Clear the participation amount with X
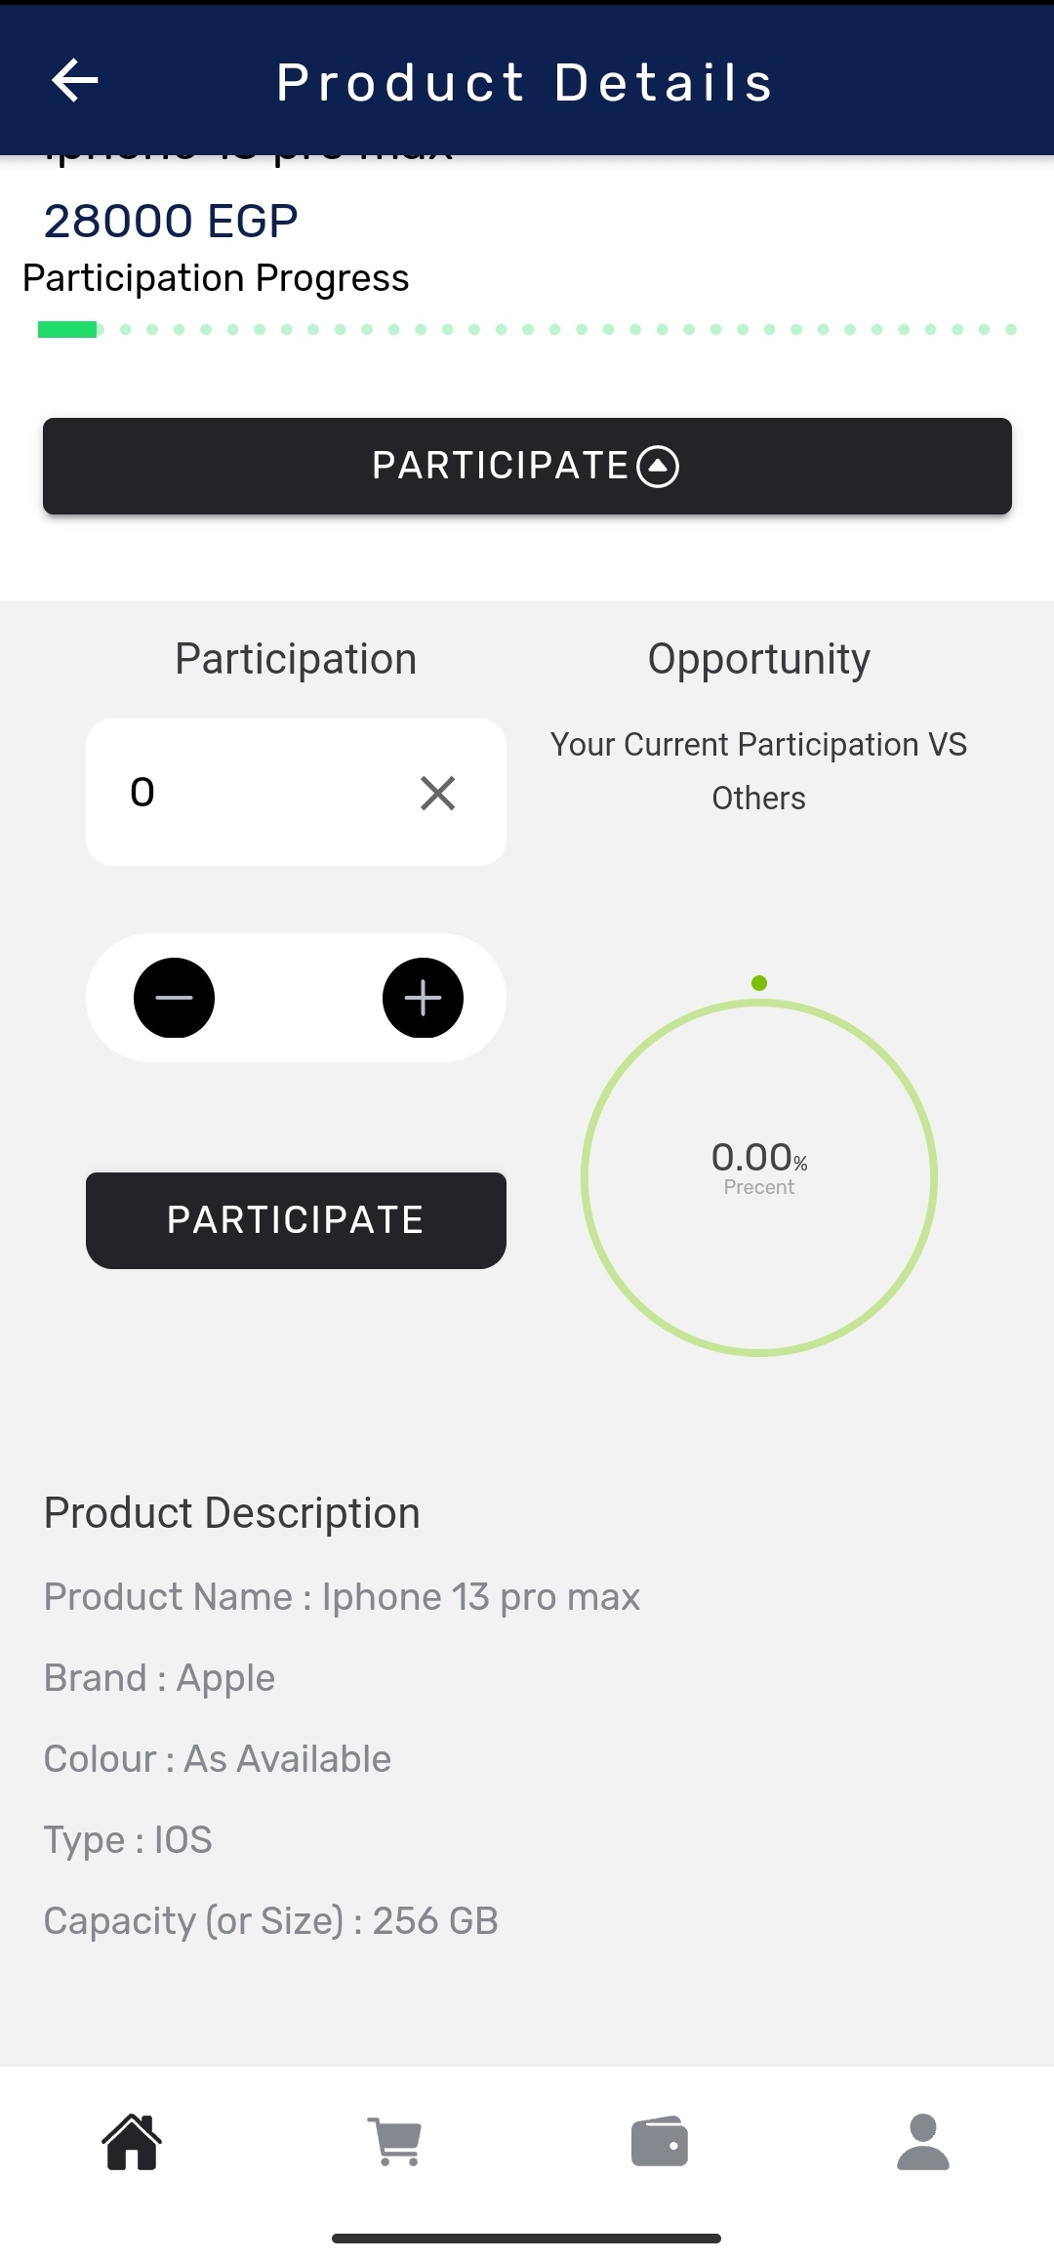Screen dimensions: 1054x2260 tap(437, 793)
